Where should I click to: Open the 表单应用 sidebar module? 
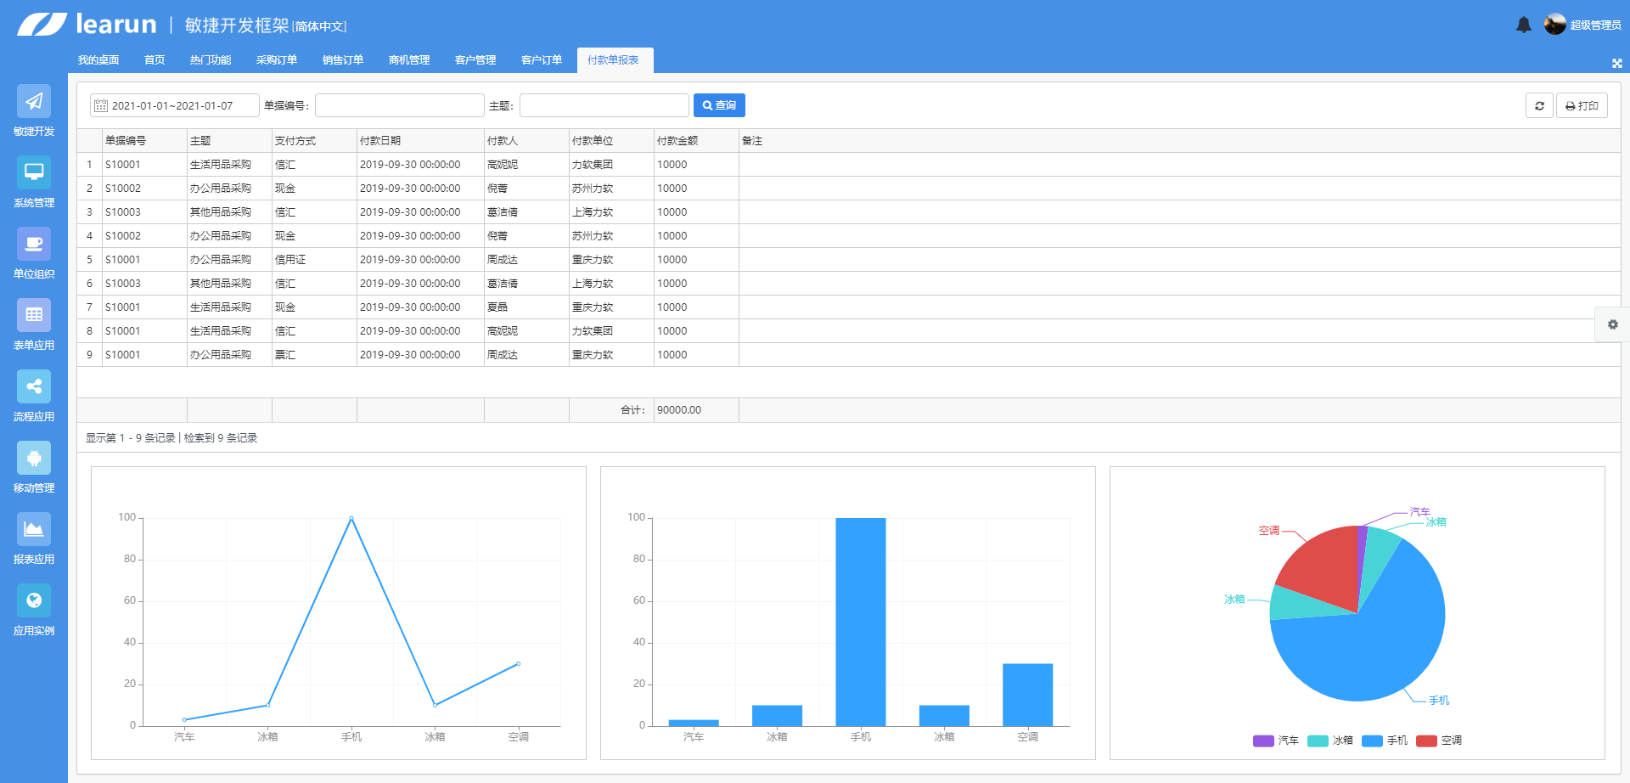click(x=34, y=324)
